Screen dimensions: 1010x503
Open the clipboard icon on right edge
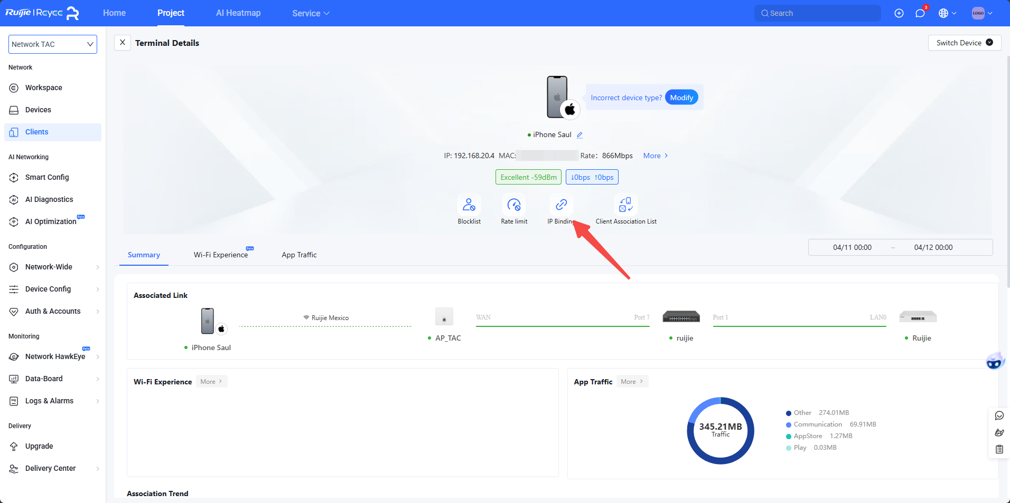tap(999, 450)
